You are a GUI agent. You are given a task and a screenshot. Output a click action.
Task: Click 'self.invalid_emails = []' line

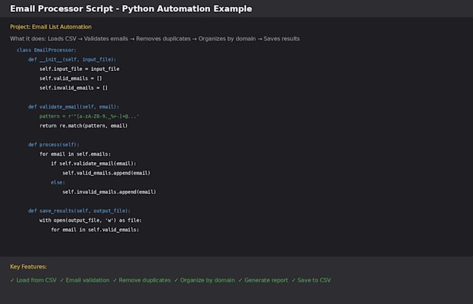[74, 88]
